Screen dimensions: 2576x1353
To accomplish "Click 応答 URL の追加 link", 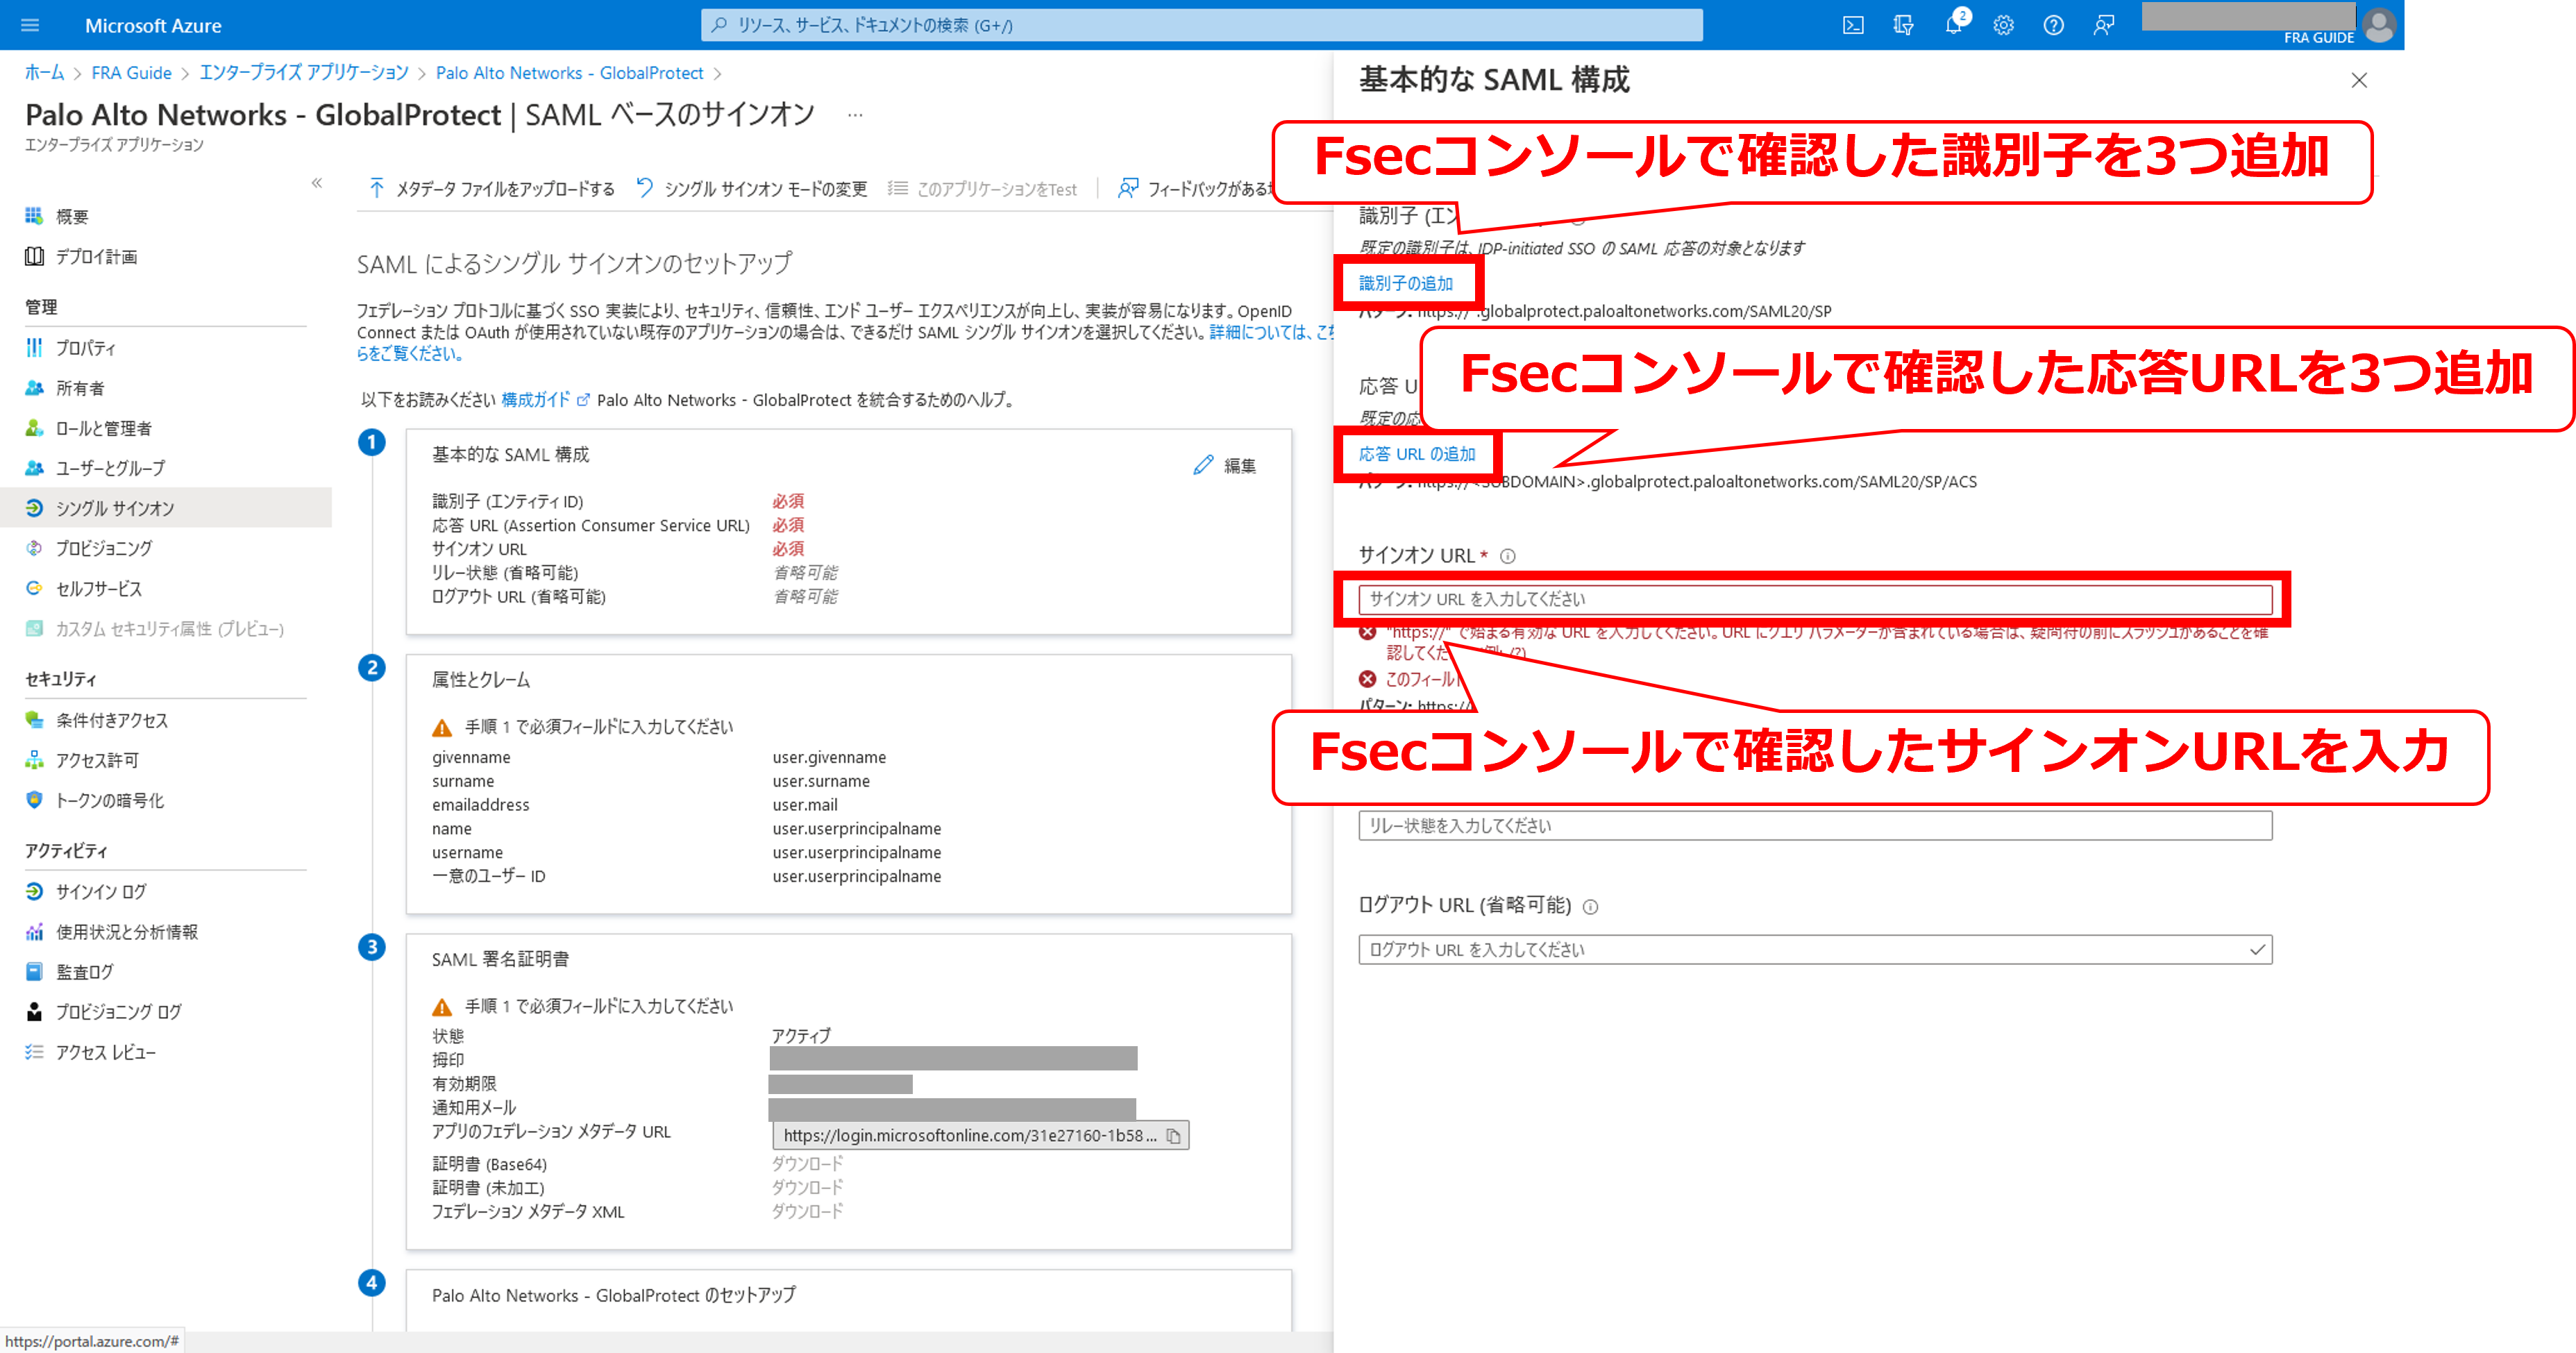I will 1416,454.
